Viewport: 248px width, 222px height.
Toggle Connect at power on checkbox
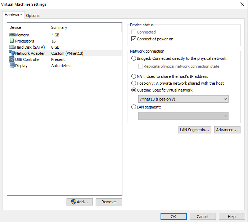[x=134, y=39]
